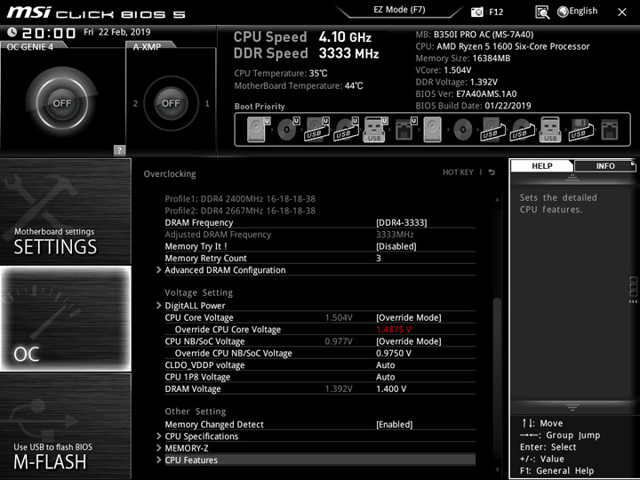
Task: Open the M-FLASH BIOS flashing section
Action: point(65,426)
